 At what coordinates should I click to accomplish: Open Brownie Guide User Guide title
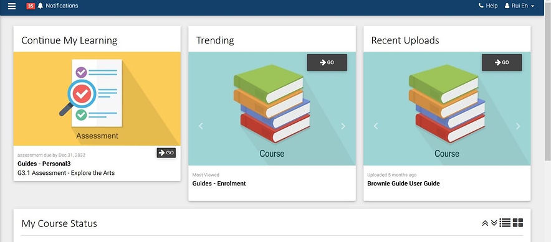click(403, 184)
